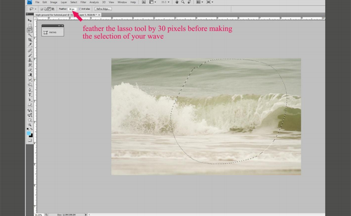Open the 3D menu
Screen dimensions: 351x216
(104, 2)
